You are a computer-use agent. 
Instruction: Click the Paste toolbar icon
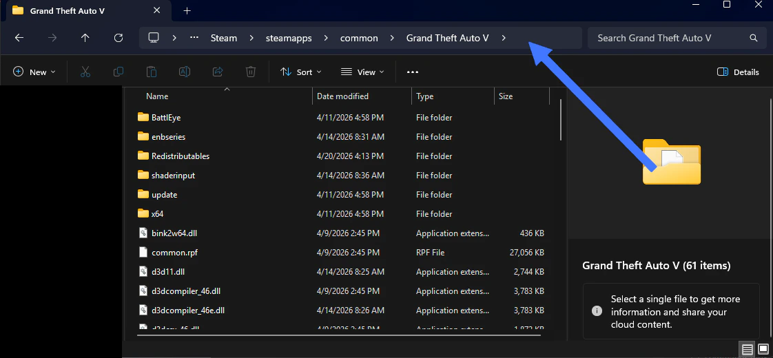coord(152,72)
